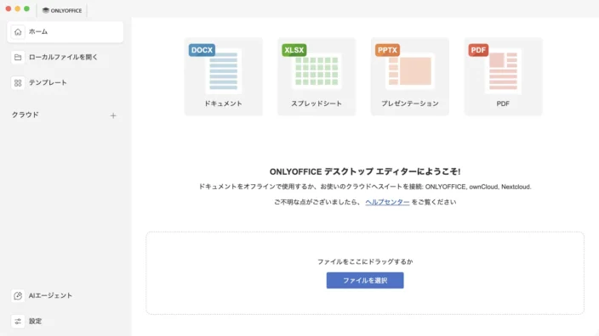Open AIエージェント panel
The image size is (599, 336).
(x=66, y=295)
